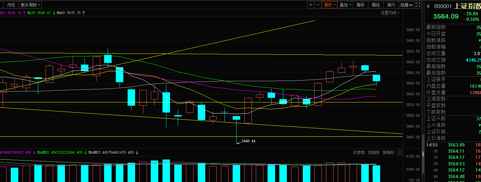Viewport: 481px width, 182px height.
Task: Close the volume indicator panel with X
Action: [400, 152]
